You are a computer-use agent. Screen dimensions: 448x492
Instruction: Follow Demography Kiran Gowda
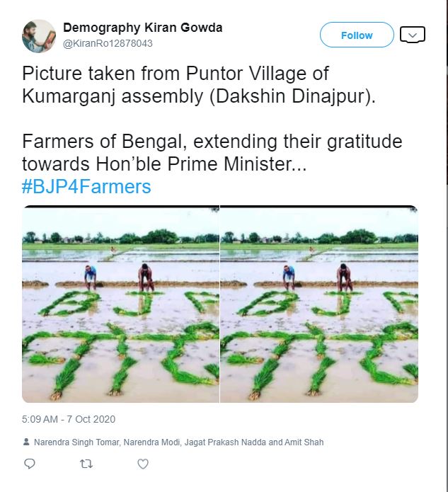click(357, 35)
